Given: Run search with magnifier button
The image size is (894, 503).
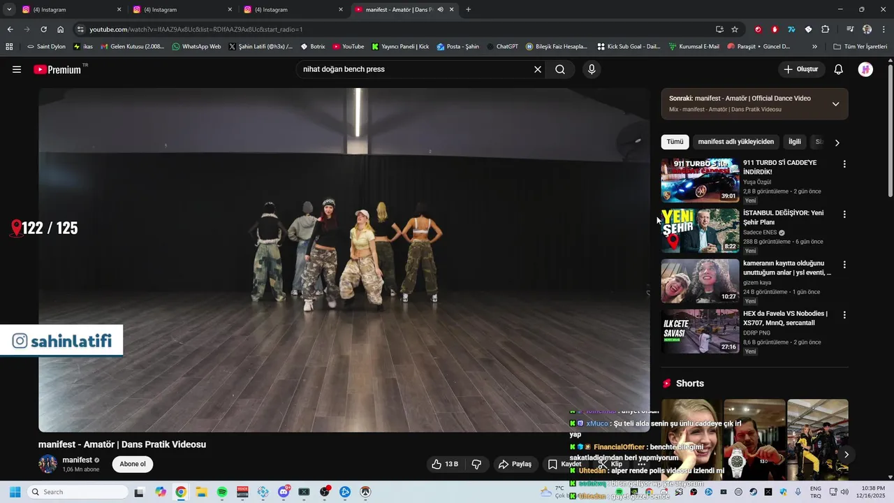Looking at the screenshot, I should 560,69.
